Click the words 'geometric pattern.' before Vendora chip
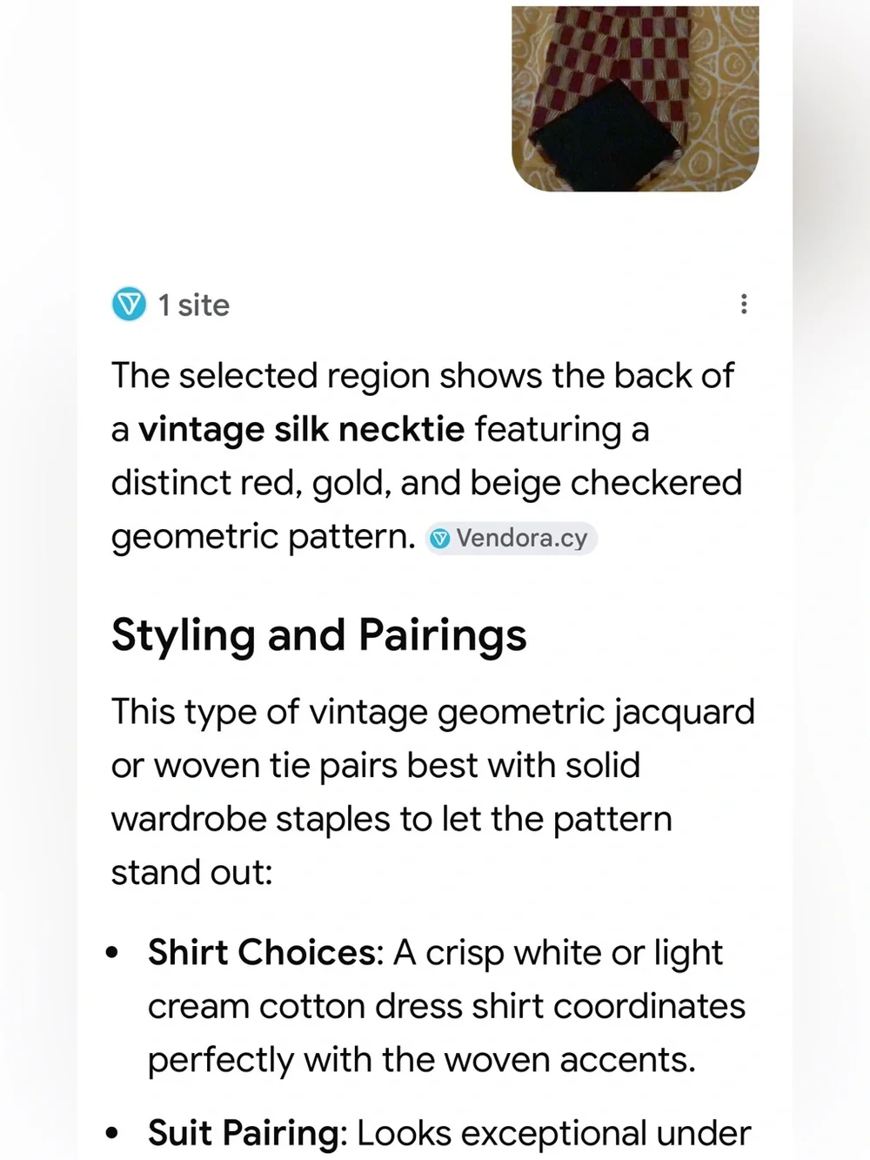 click(x=264, y=537)
